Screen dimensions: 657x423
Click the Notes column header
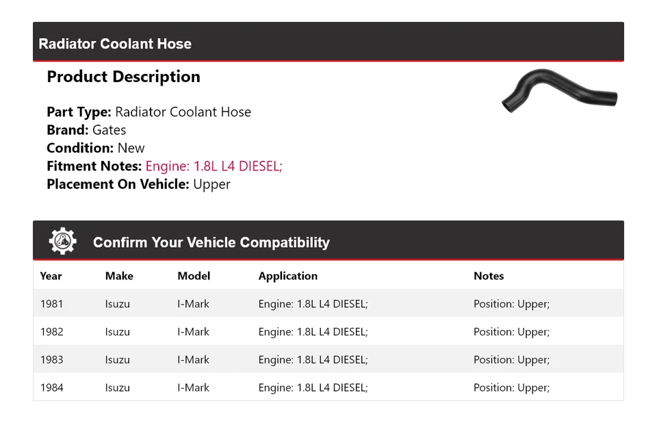(488, 276)
